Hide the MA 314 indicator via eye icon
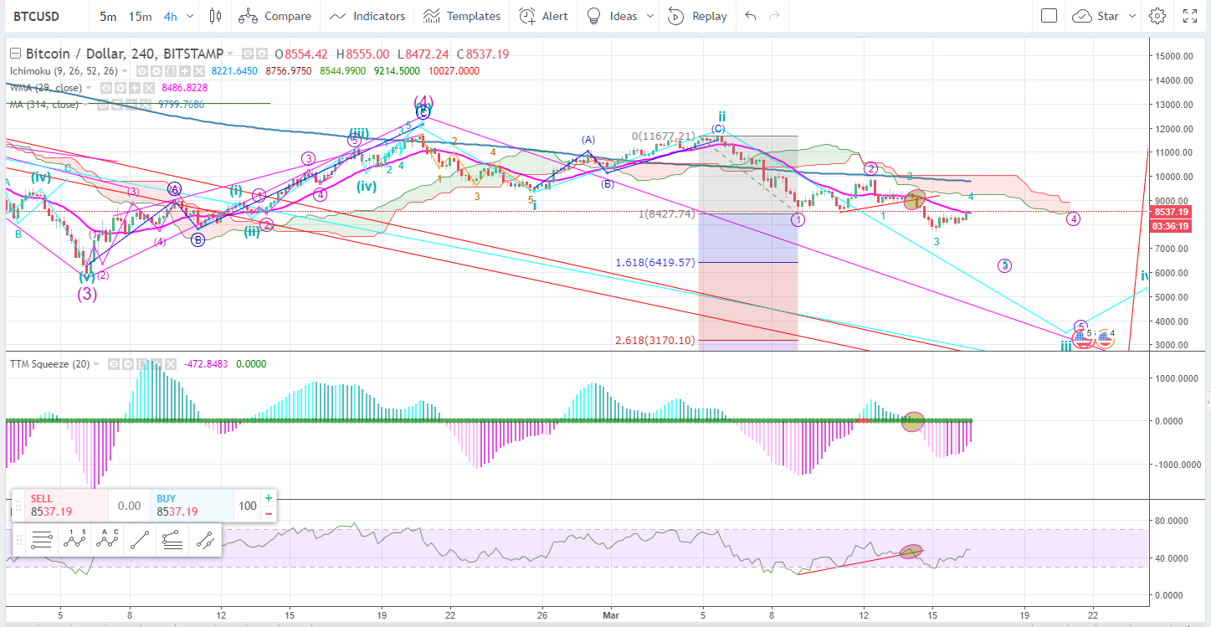The width and height of the screenshot is (1211, 627). [x=103, y=105]
